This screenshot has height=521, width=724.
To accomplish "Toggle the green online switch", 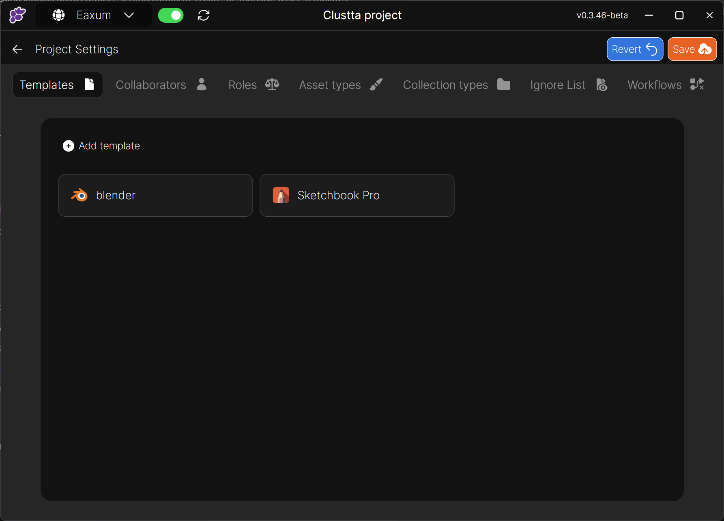I will [171, 15].
